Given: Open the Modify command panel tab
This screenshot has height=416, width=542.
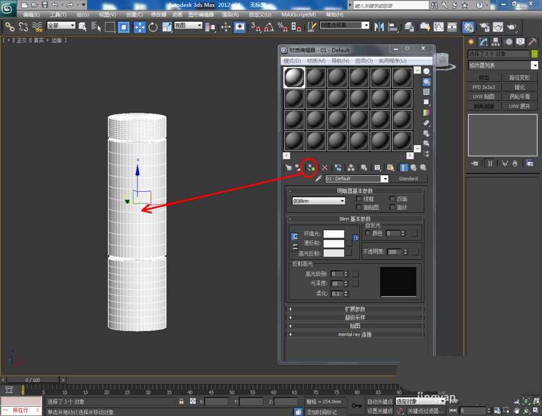Looking at the screenshot, I should pos(483,42).
